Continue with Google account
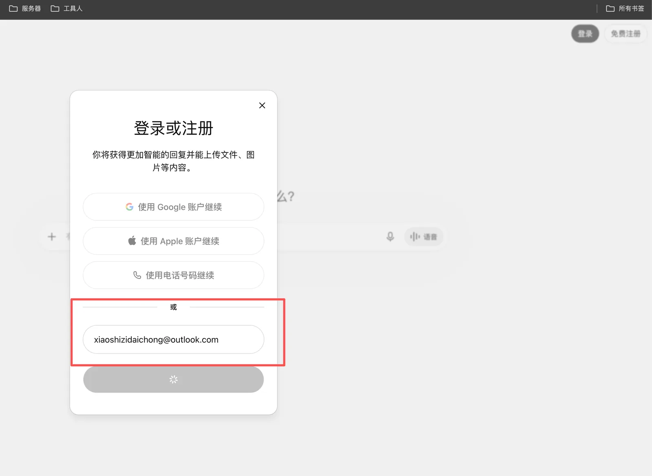The image size is (652, 476). click(174, 207)
